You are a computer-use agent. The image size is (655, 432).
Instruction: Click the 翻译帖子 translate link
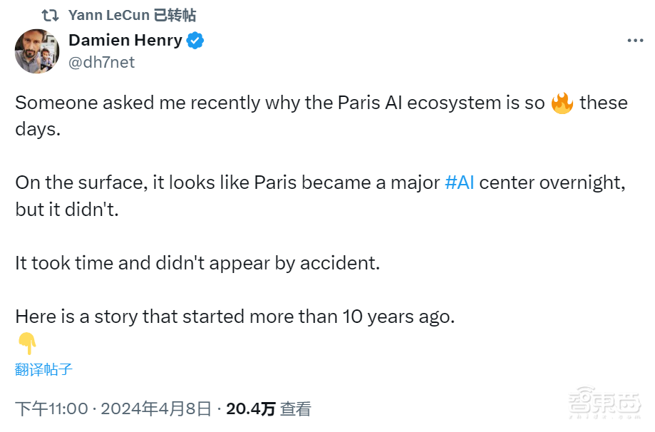click(43, 371)
